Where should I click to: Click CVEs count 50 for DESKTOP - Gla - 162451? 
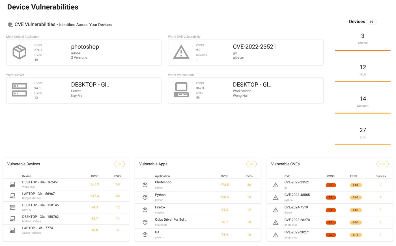(118, 184)
